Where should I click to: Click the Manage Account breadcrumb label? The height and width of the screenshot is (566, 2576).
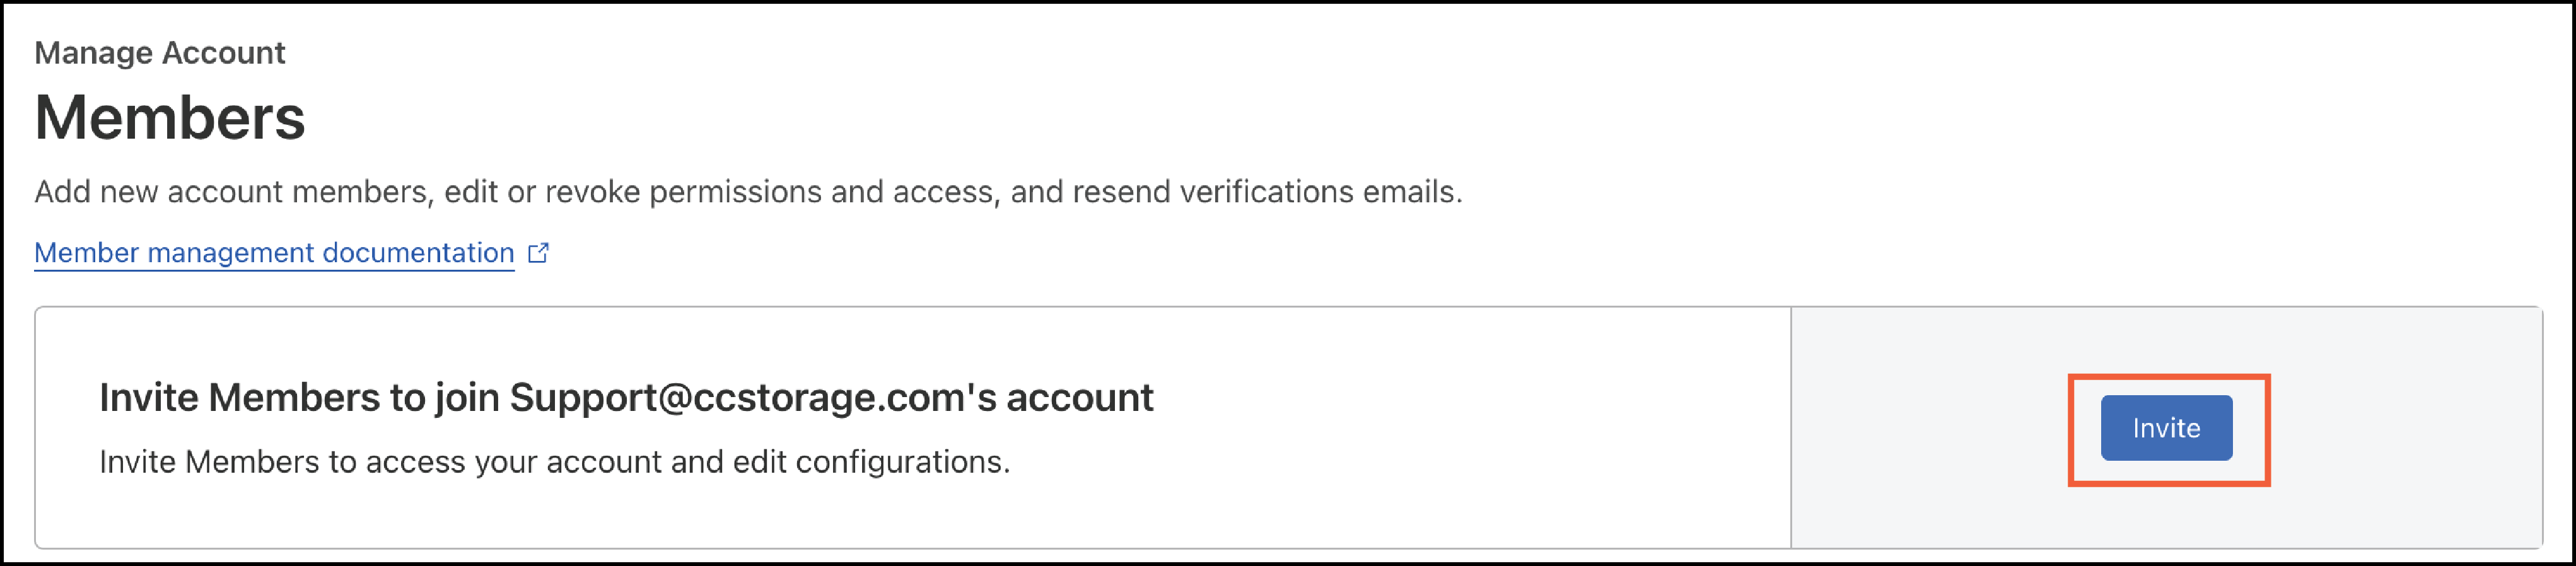[160, 53]
